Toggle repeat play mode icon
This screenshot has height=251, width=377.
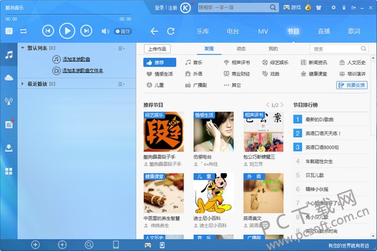point(23,31)
